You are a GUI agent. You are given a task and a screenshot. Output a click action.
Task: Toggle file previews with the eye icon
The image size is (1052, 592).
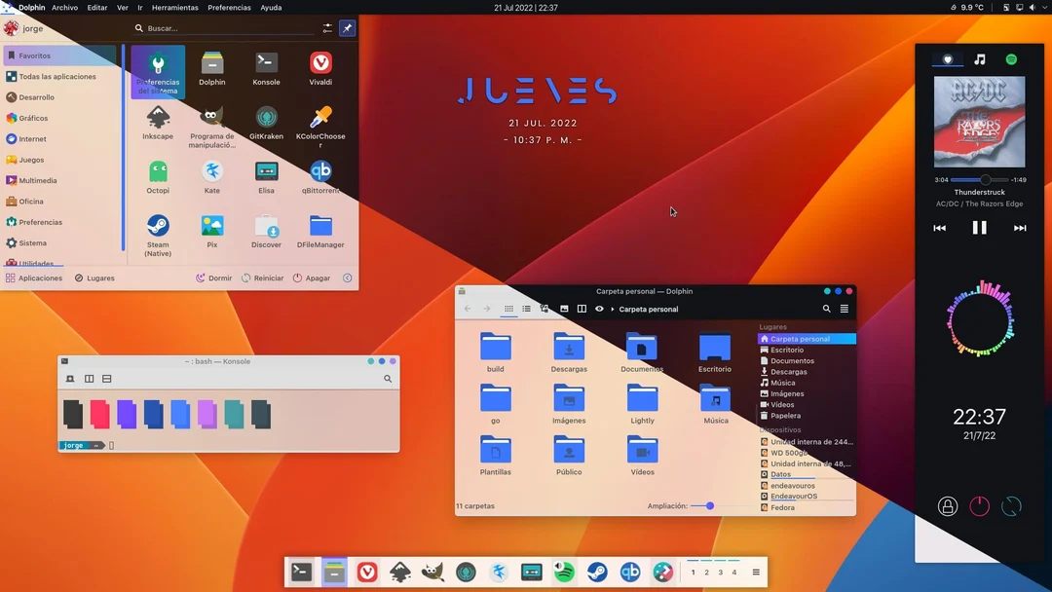pos(600,309)
